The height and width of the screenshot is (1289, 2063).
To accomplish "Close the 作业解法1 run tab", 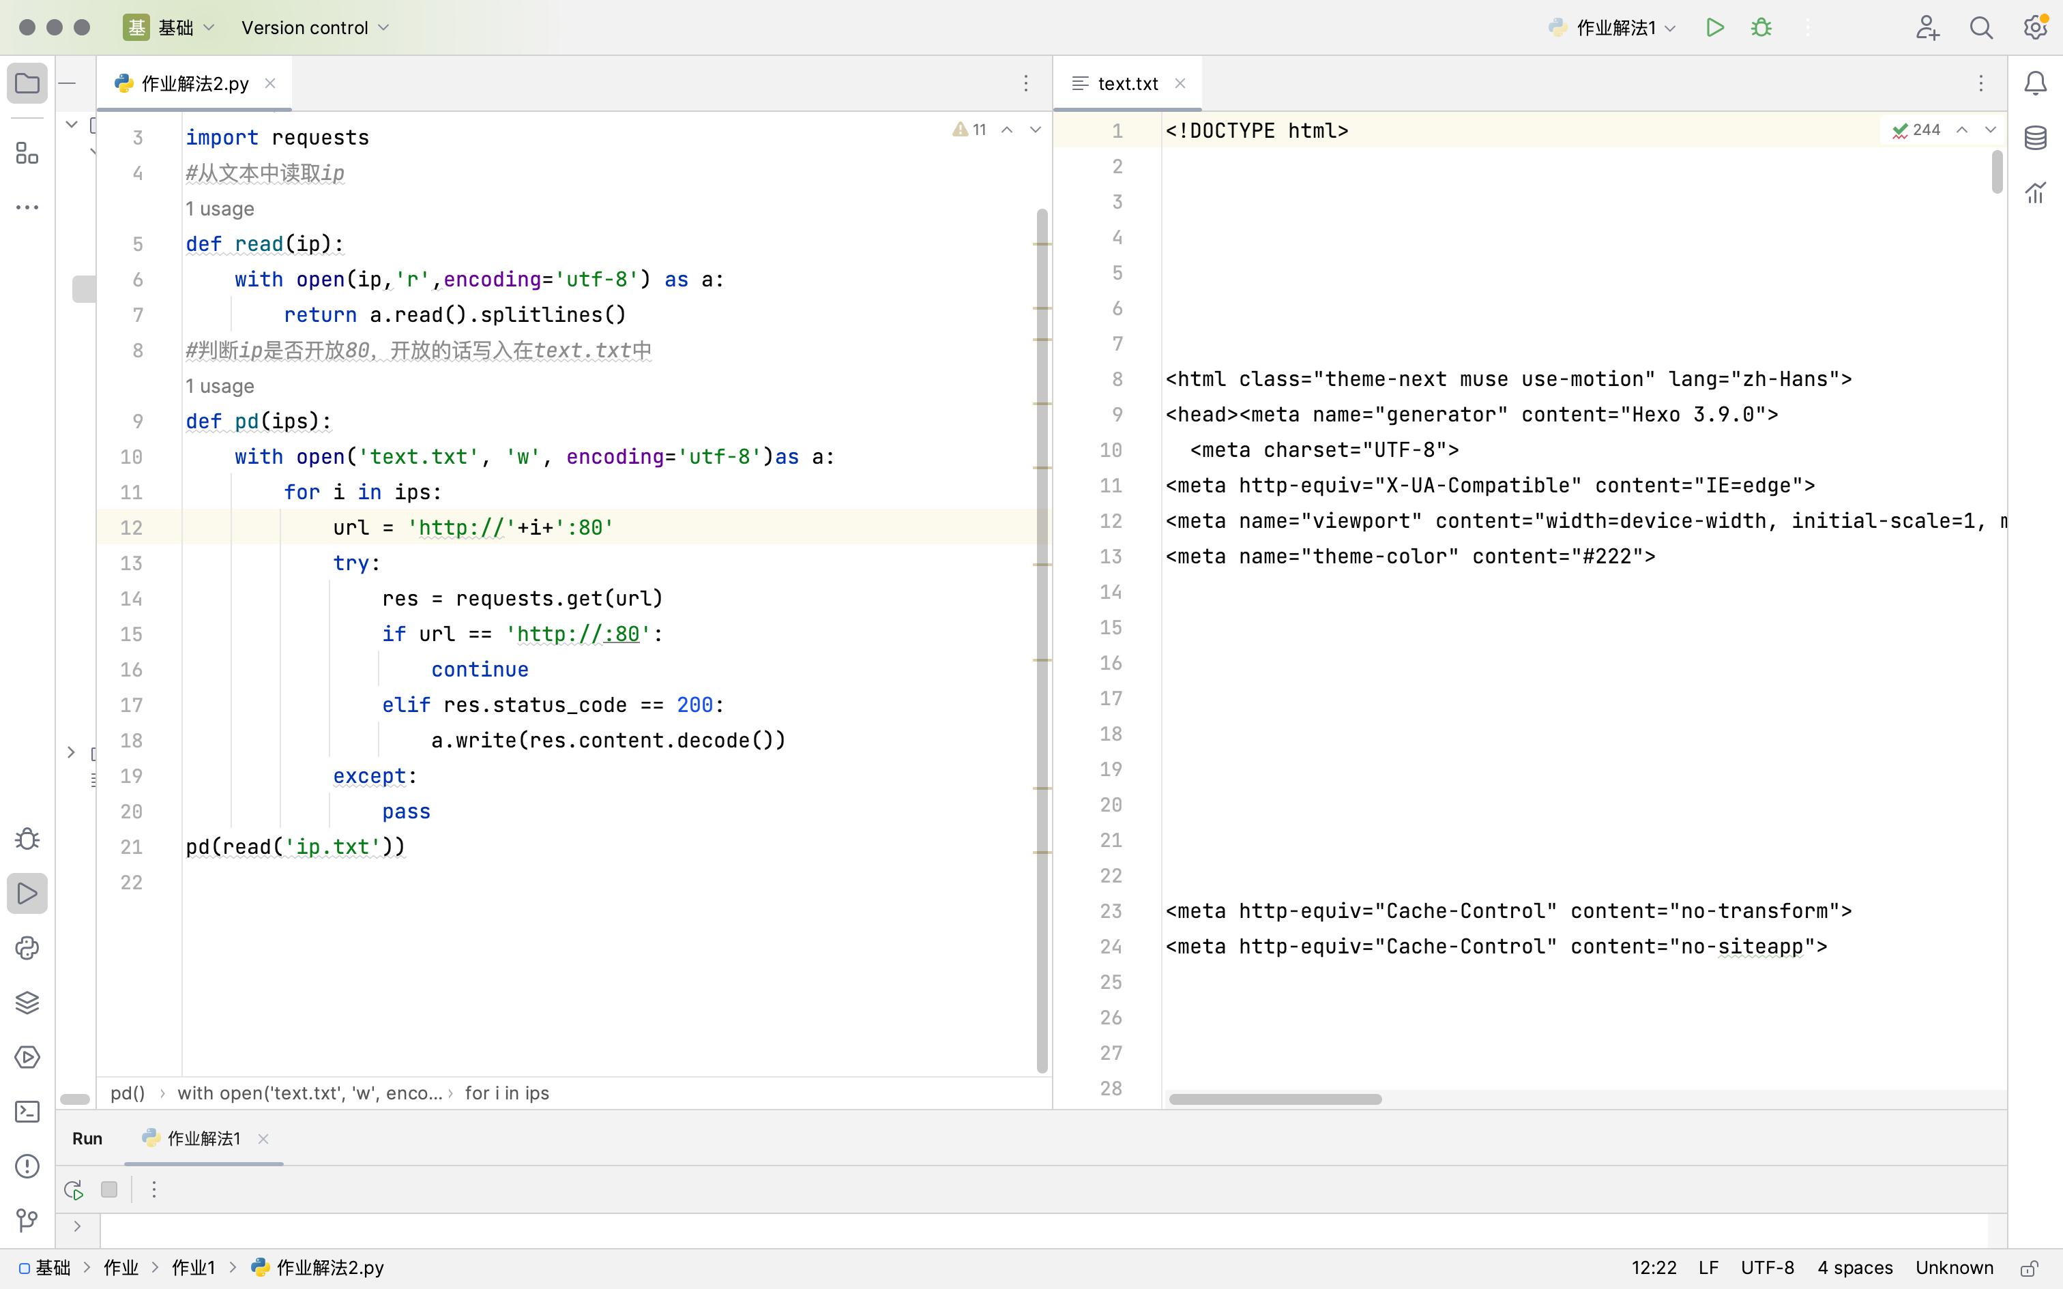I will pos(263,1138).
